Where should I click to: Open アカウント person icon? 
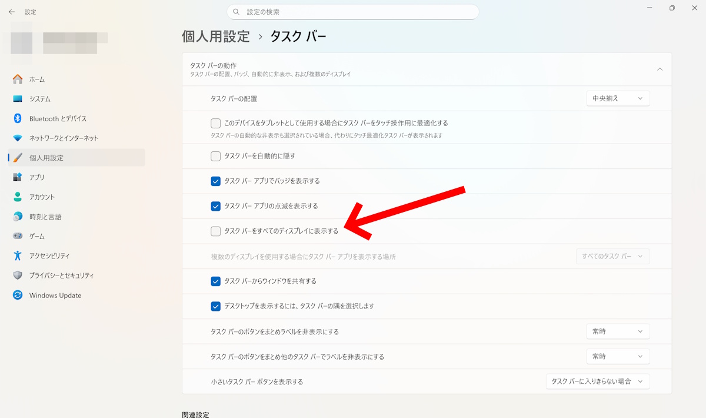coord(18,197)
